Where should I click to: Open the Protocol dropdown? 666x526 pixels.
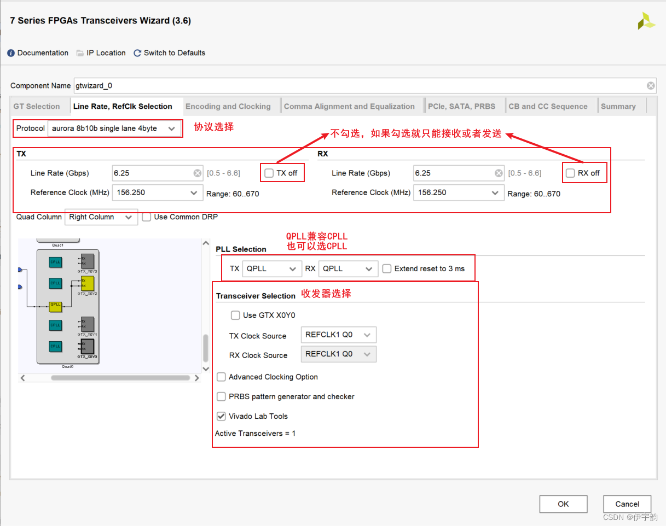coord(113,128)
